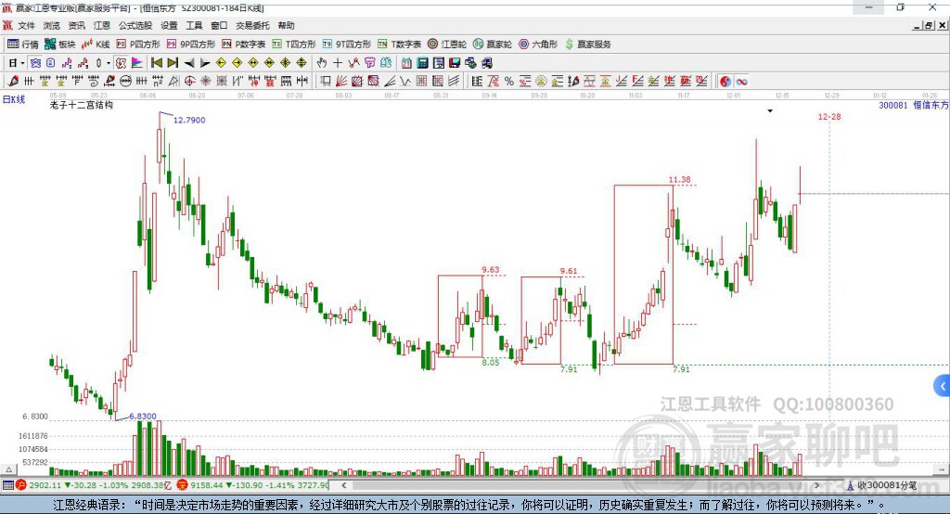Open the 公式选股 menu
The height and width of the screenshot is (514, 950).
click(135, 25)
